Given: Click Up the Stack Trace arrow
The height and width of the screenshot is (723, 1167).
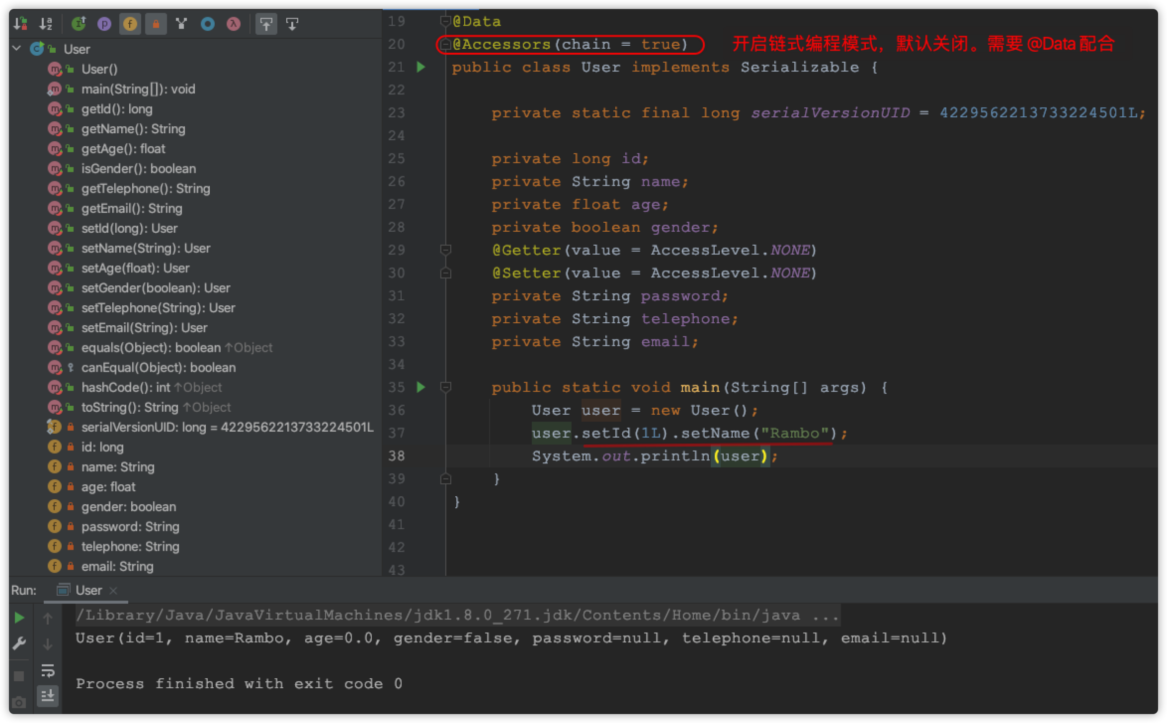Looking at the screenshot, I should point(48,618).
